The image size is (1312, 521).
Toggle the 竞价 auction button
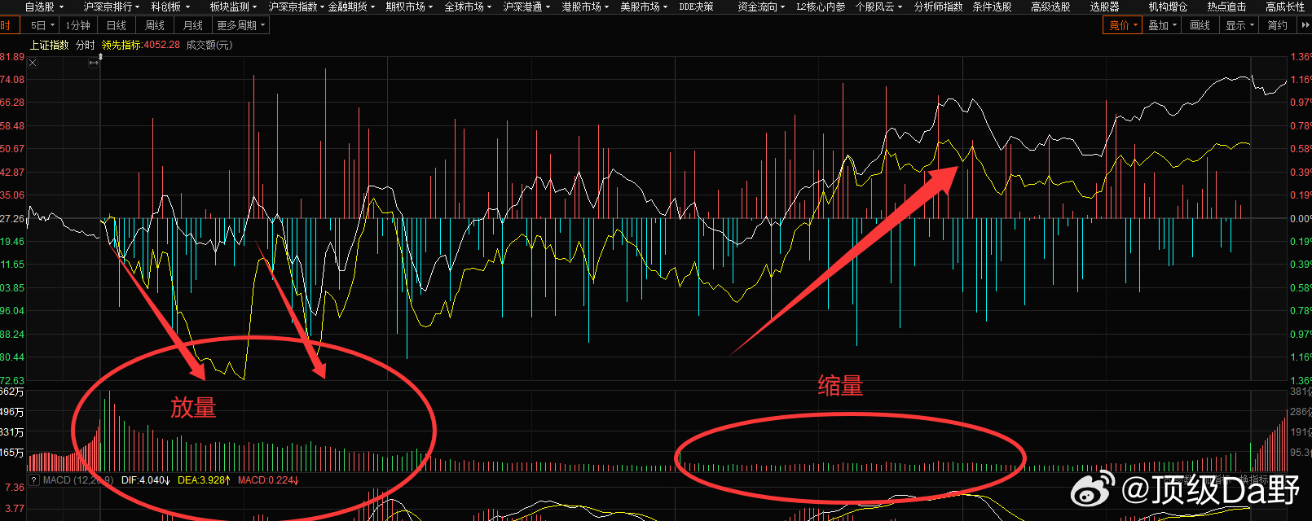point(1123,25)
